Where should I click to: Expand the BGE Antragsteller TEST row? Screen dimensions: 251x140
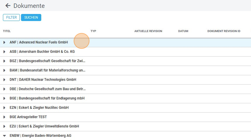4,117
